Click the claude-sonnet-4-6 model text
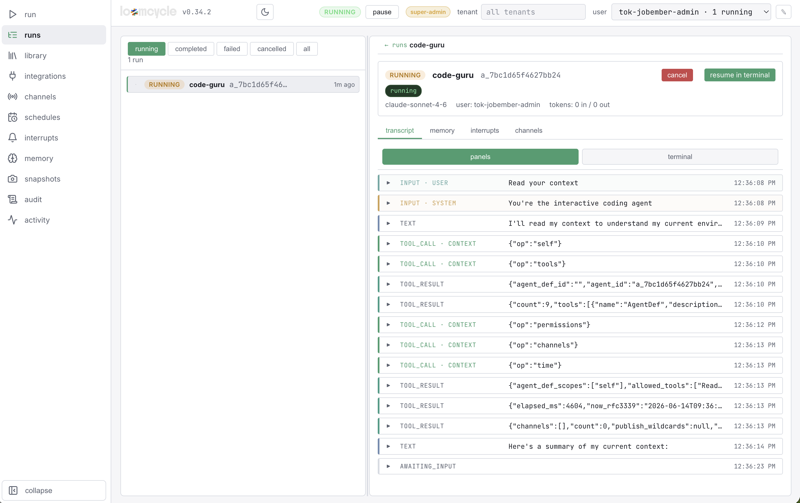Image resolution: width=800 pixels, height=503 pixels. tap(416, 105)
